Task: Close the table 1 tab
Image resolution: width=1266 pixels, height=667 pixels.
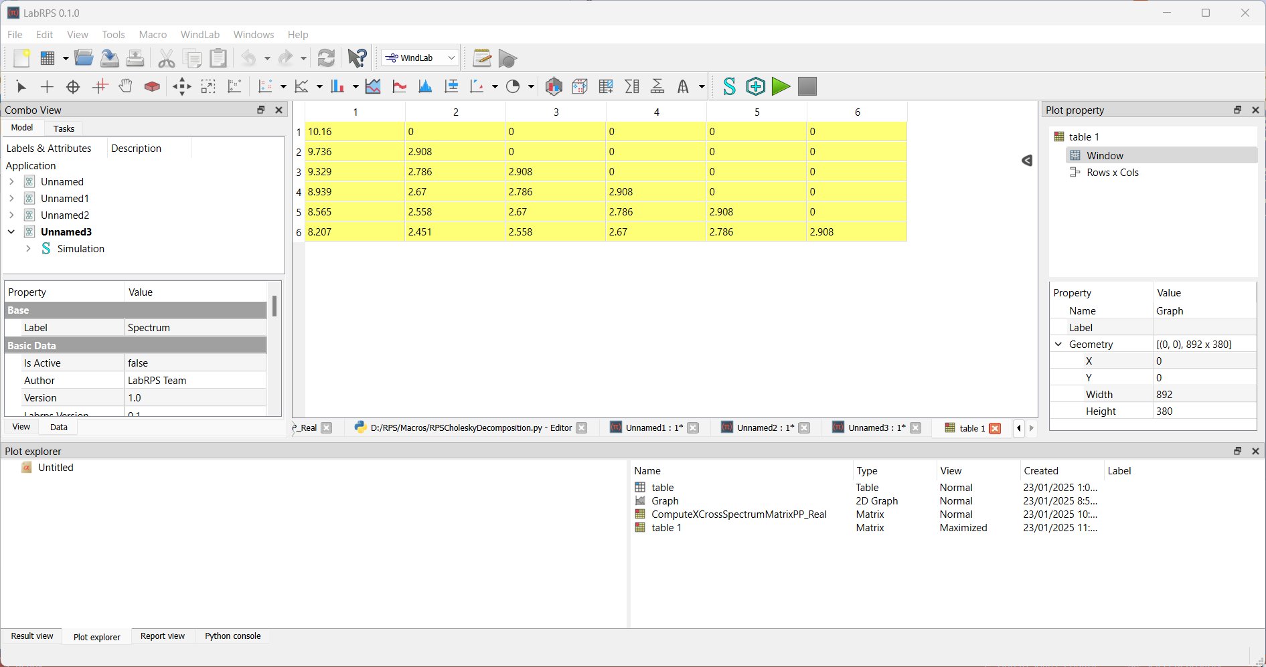Action: click(x=996, y=428)
